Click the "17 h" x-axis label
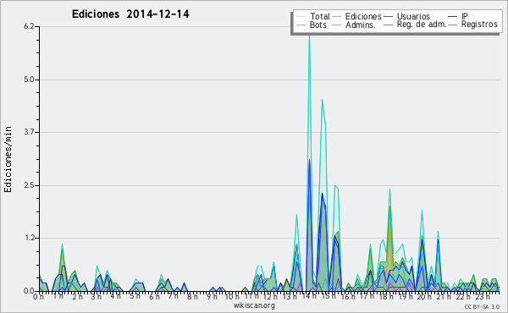 (367, 296)
